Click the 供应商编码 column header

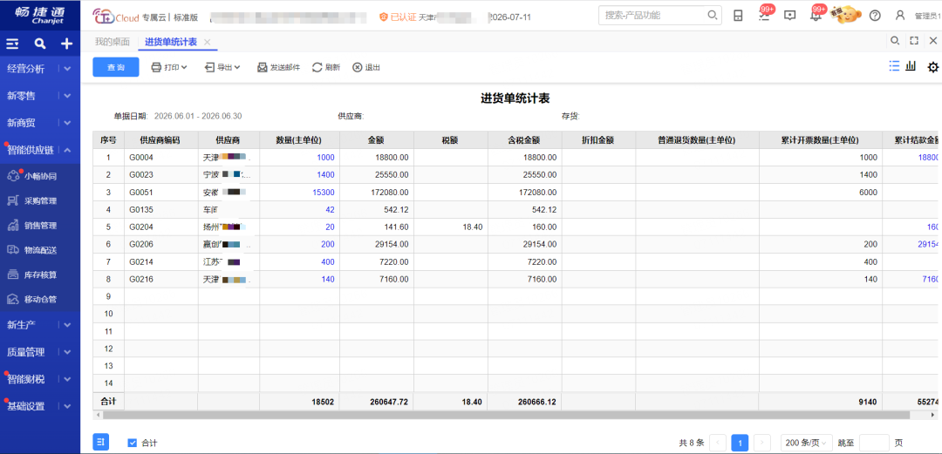point(161,140)
